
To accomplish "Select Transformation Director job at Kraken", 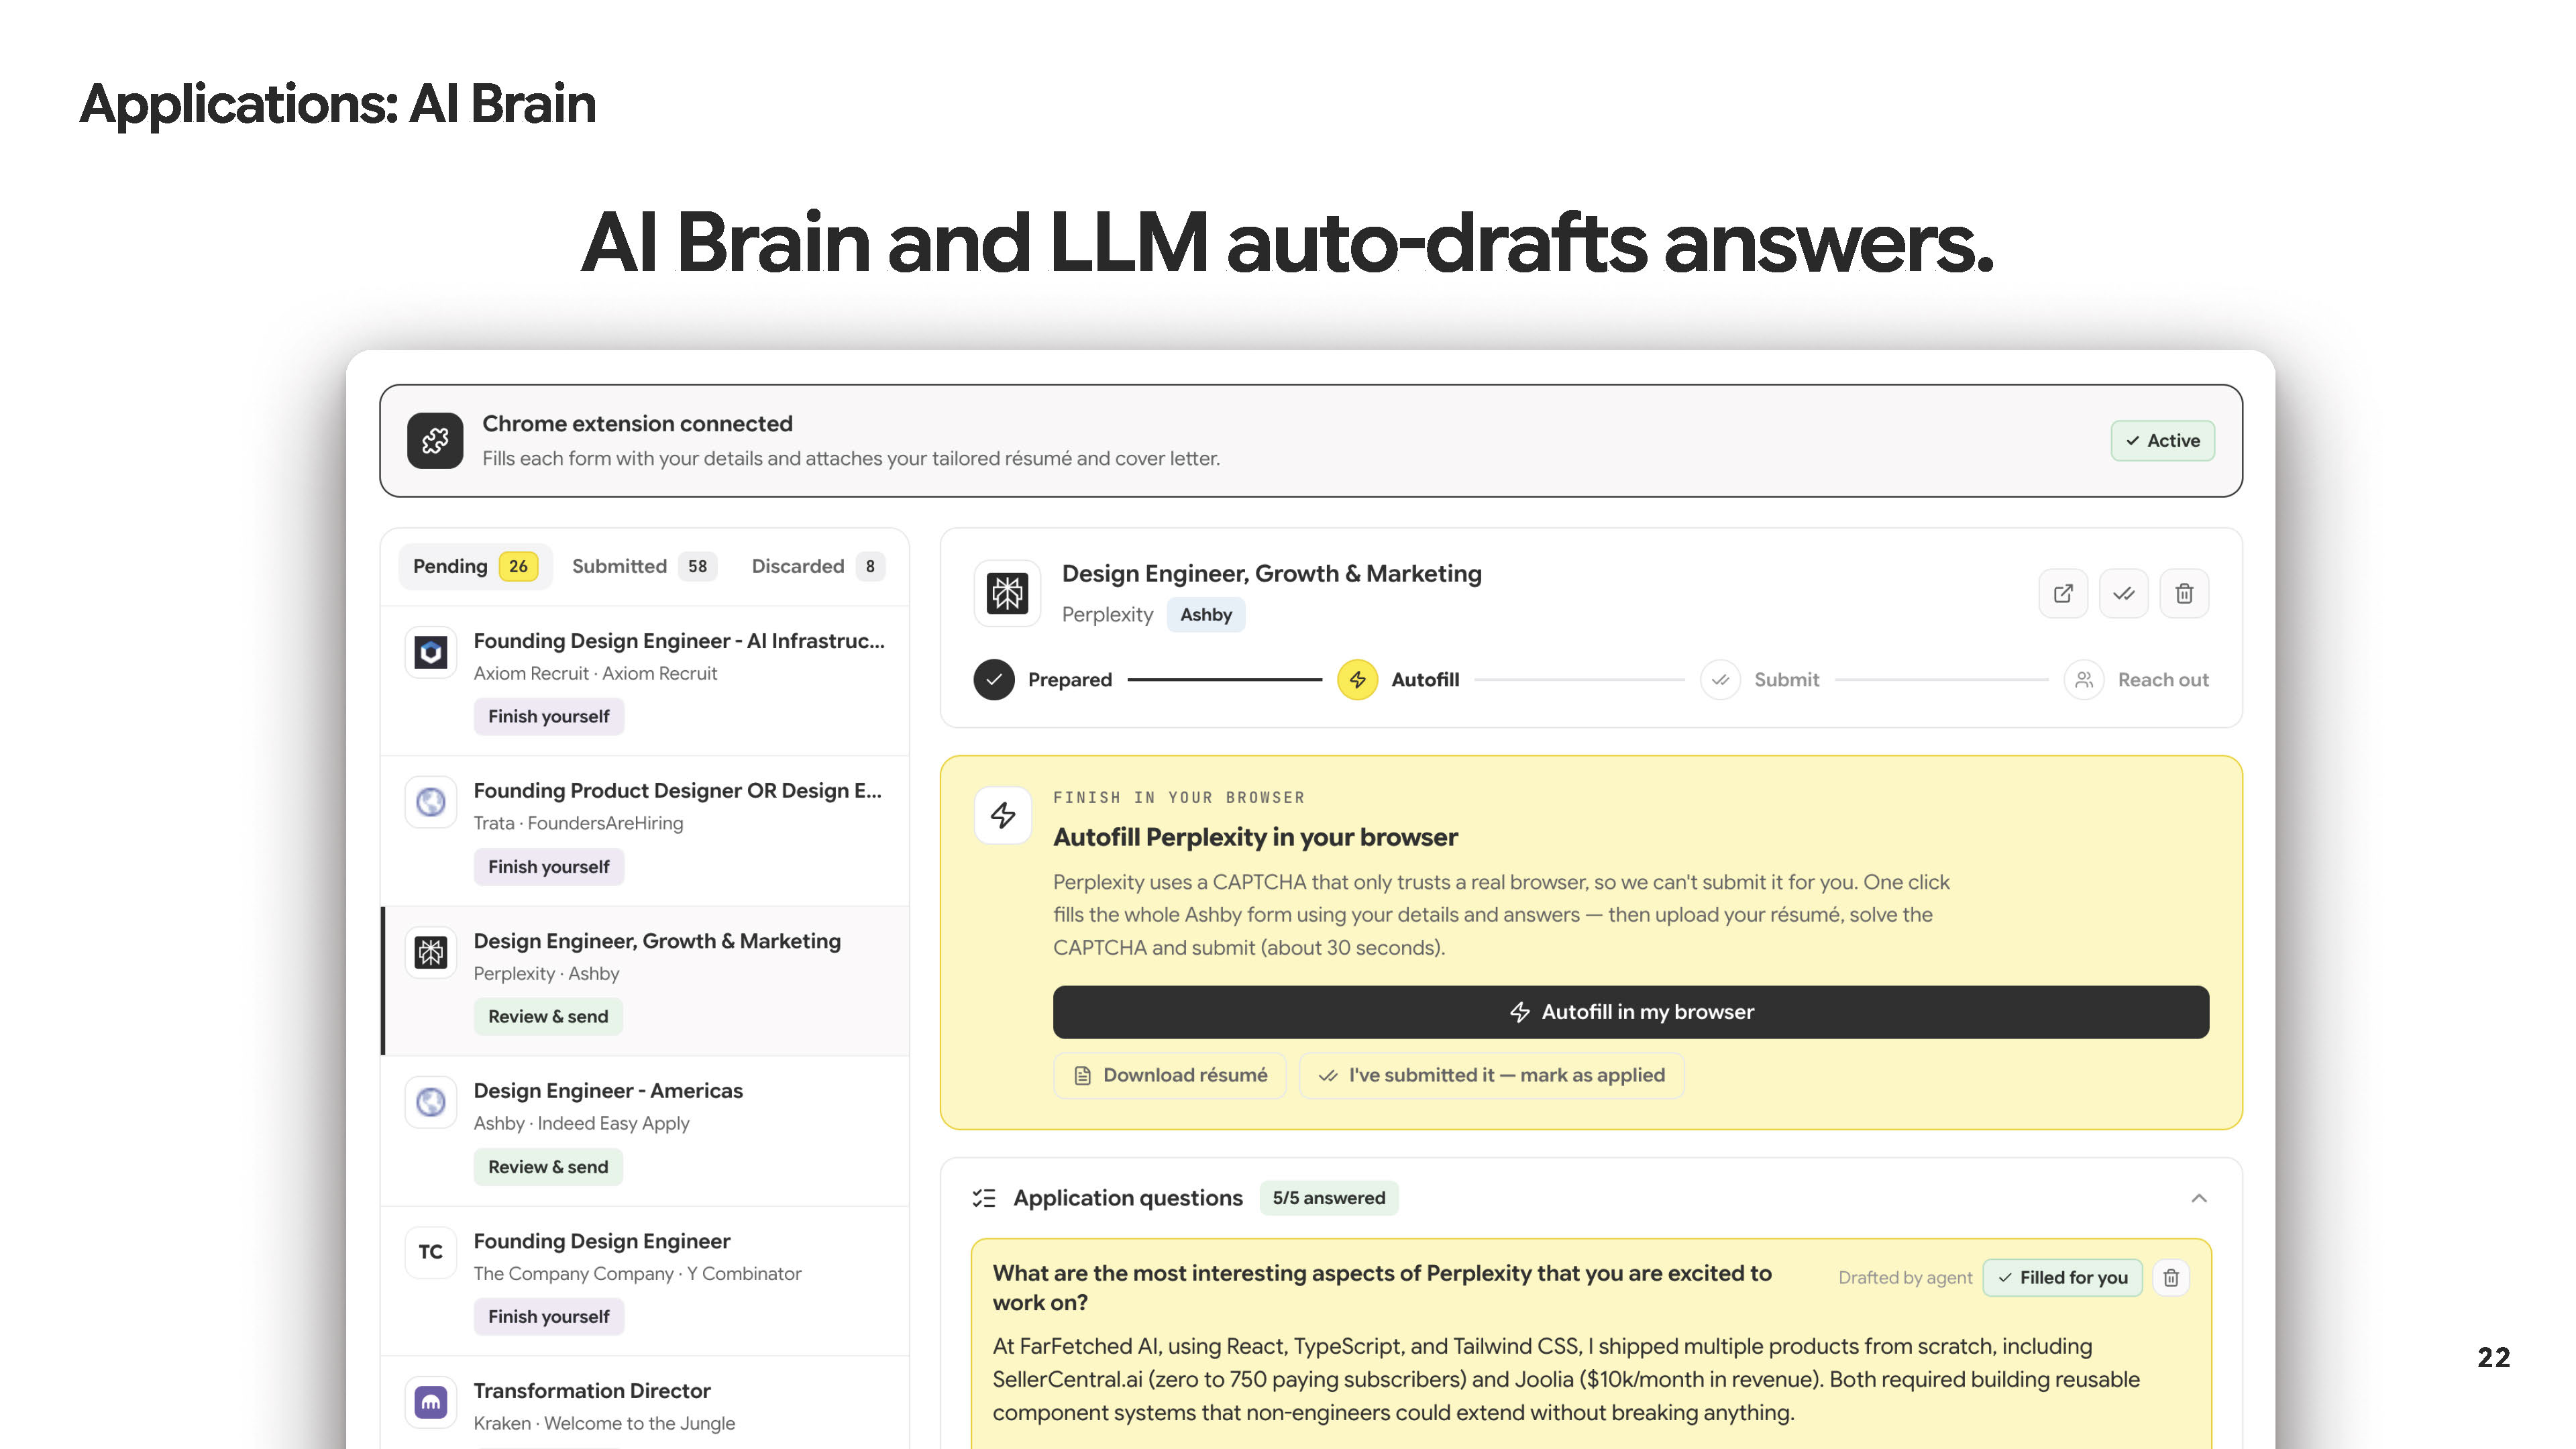I will (x=646, y=1404).
